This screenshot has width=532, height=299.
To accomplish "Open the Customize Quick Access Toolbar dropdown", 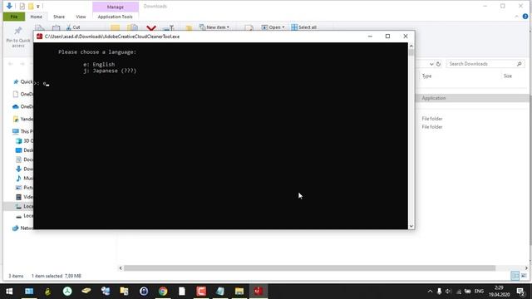I will coord(38,7).
